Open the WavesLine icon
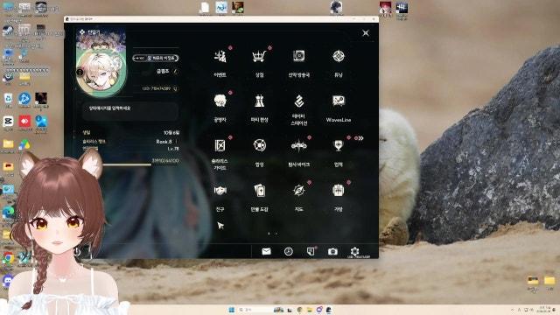Screen dimensions: 560x315 tap(339, 101)
